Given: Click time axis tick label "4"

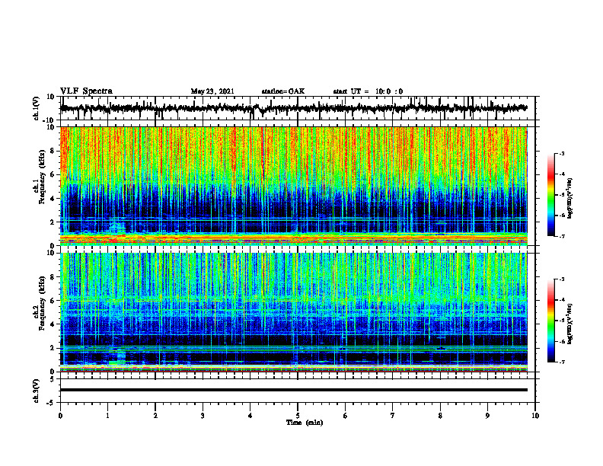Looking at the screenshot, I should [250, 416].
